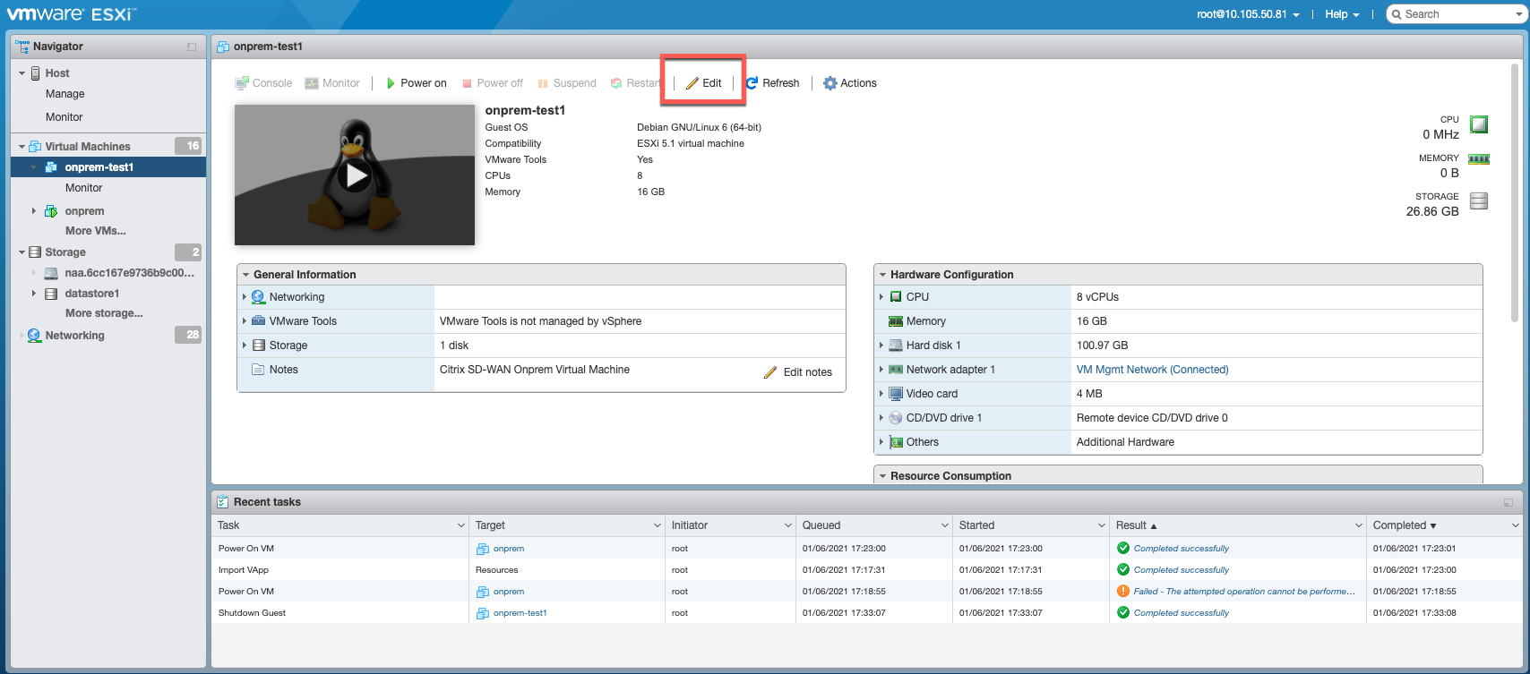
Task: Click the Monitor toolbar button
Action: click(332, 83)
